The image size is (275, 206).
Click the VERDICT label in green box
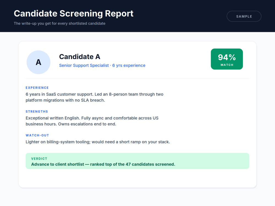[39, 159]
